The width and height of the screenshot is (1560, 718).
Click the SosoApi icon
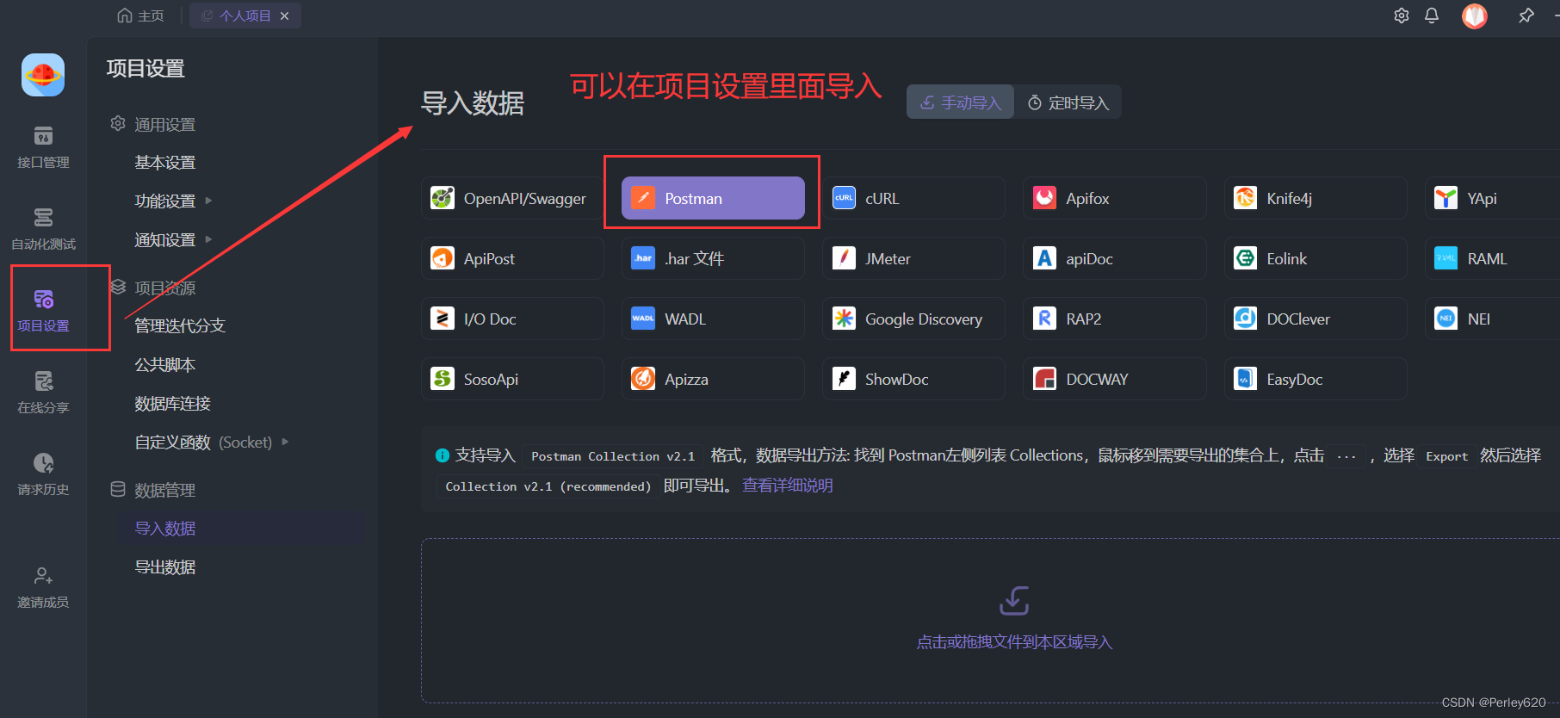pos(443,379)
